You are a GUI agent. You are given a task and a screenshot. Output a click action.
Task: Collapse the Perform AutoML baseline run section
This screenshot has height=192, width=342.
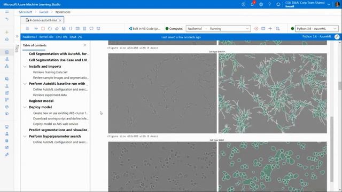pos(25,84)
